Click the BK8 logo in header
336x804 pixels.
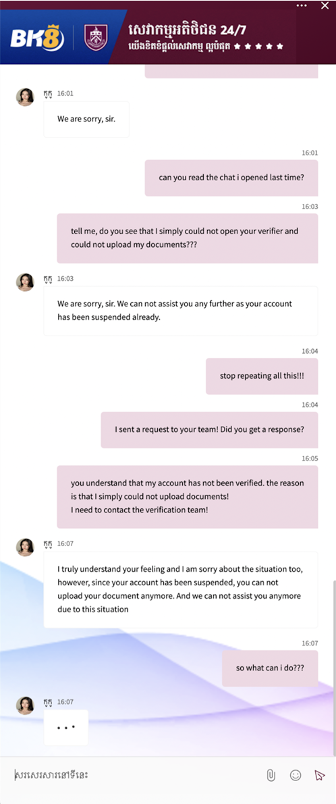[x=37, y=38]
